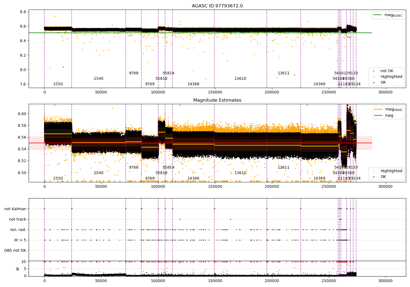Click the '8.0' y-axis tick in top plot
Screen dimensions: 410x287
23,70
